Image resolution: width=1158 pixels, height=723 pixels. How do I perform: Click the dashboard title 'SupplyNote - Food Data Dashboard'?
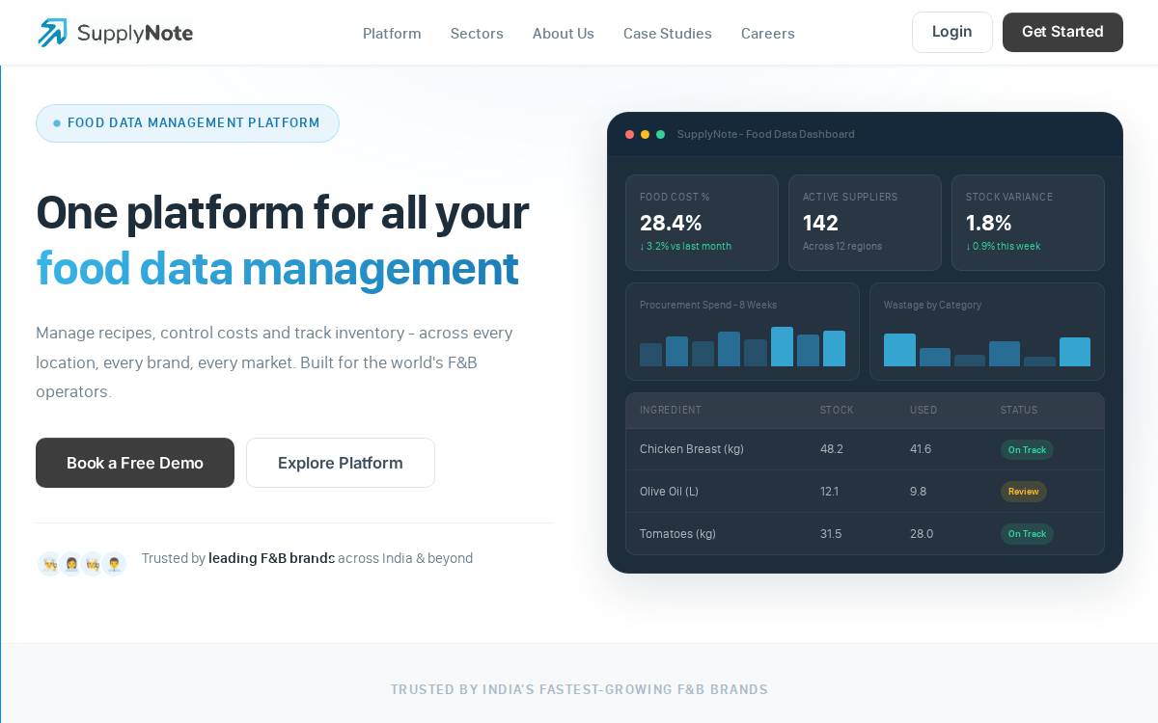click(x=766, y=134)
